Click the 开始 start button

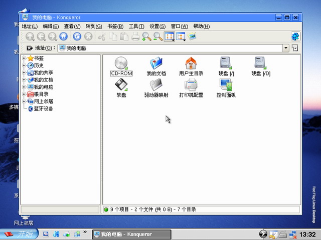point(19,234)
